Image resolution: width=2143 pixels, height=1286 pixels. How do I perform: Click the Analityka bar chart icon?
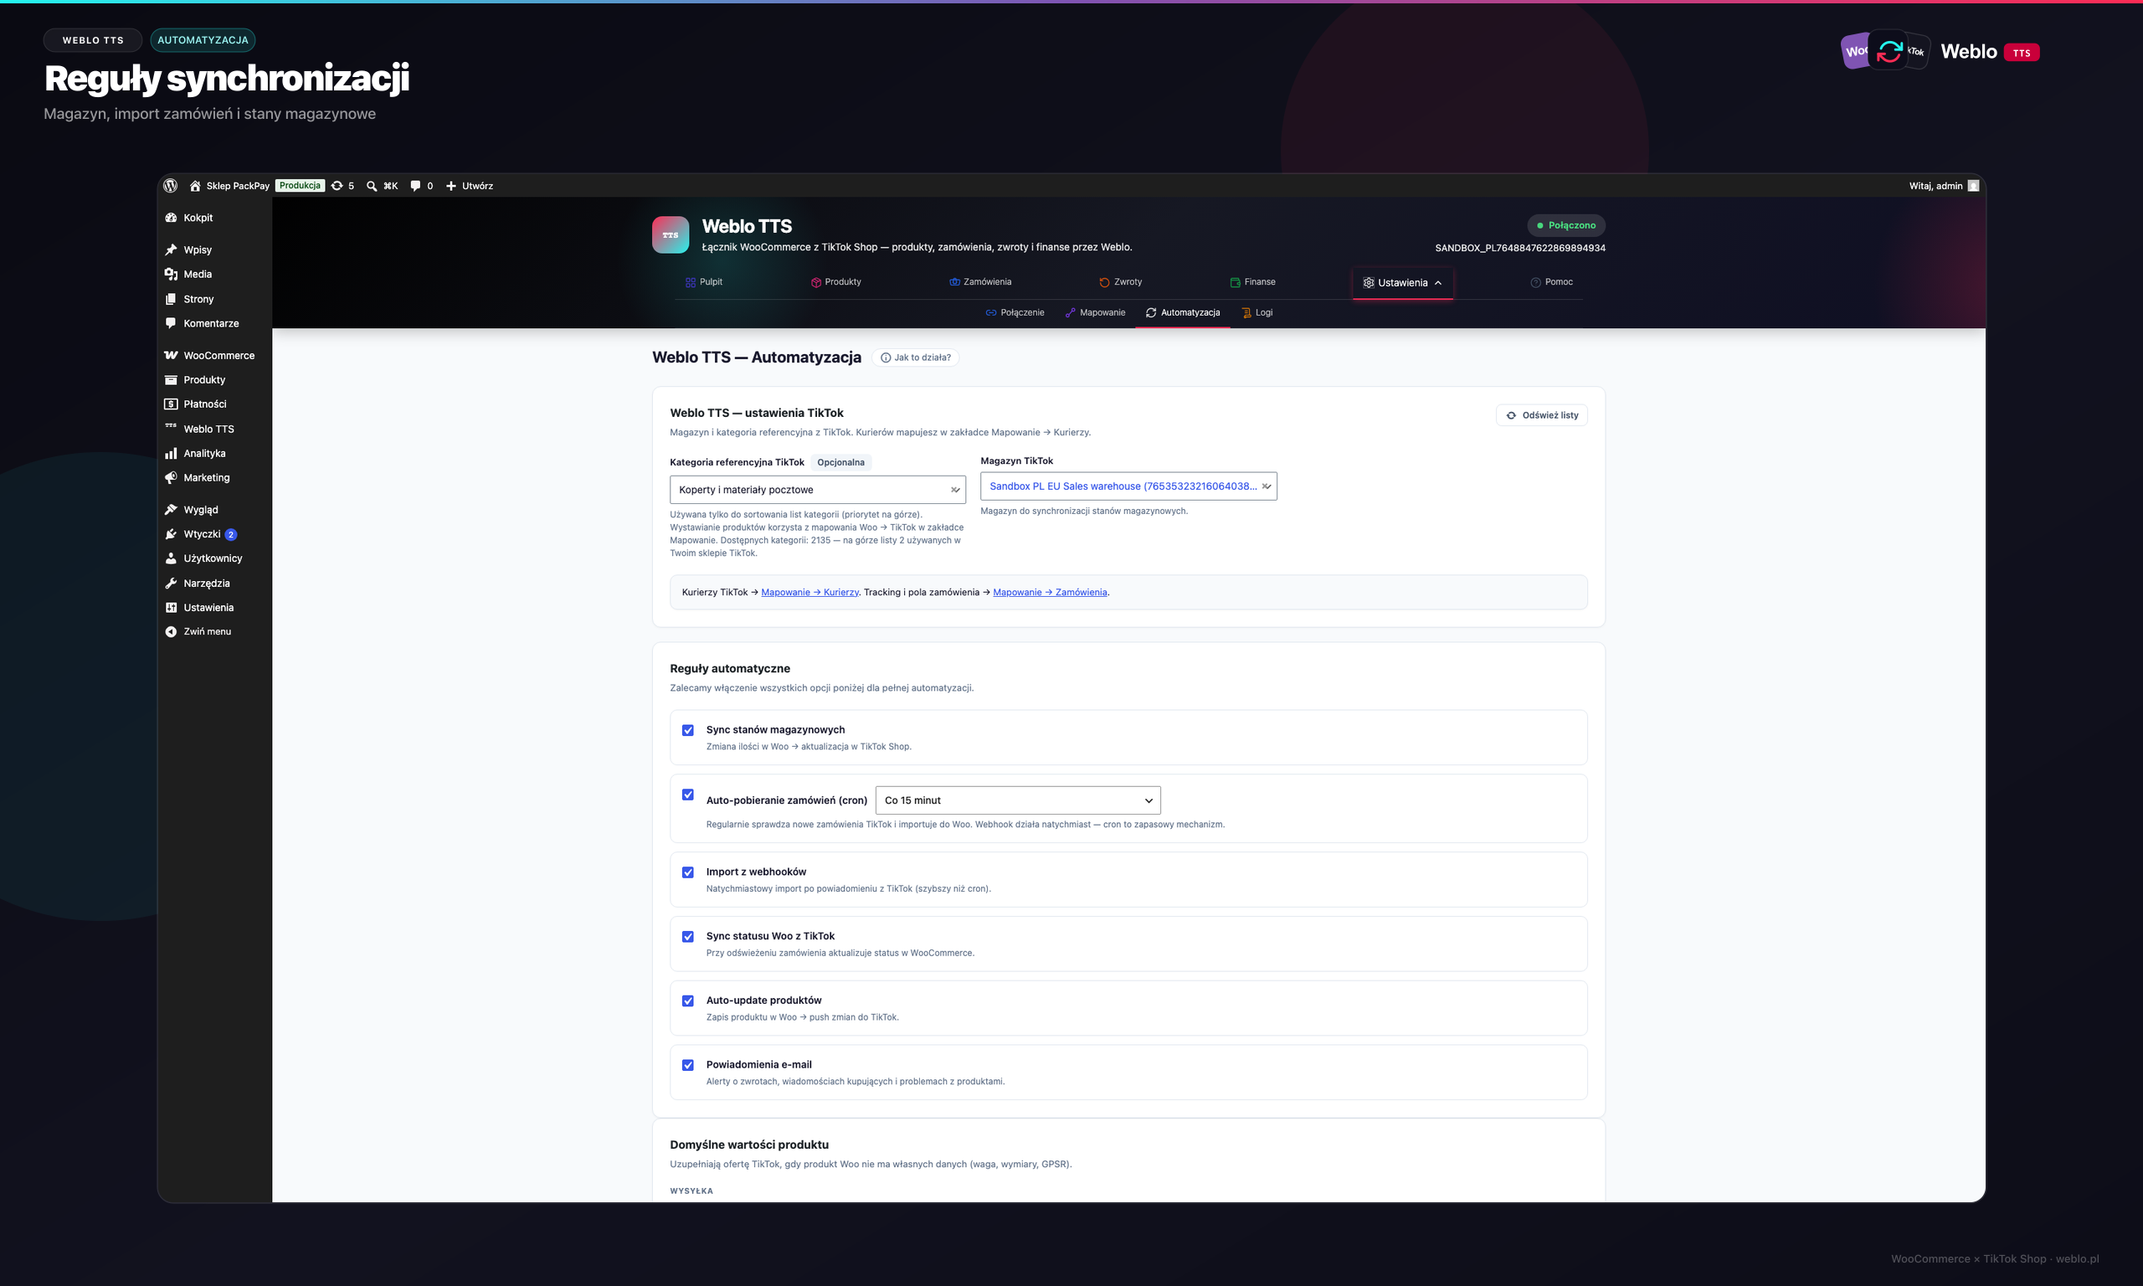pos(171,453)
